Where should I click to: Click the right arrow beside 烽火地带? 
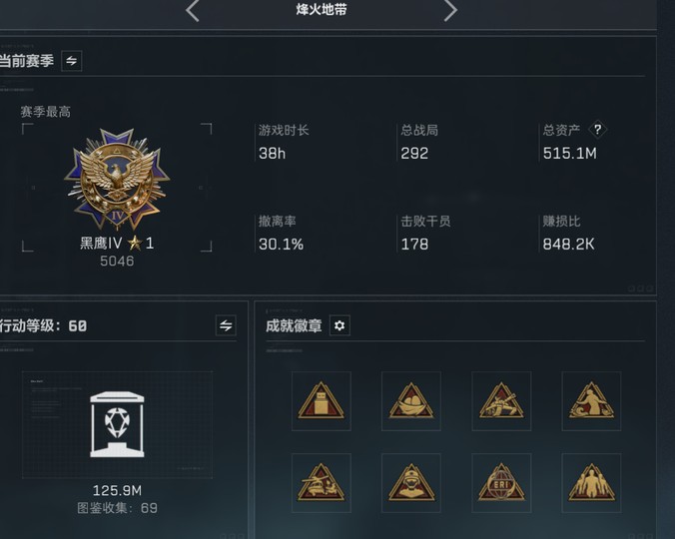pyautogui.click(x=450, y=10)
